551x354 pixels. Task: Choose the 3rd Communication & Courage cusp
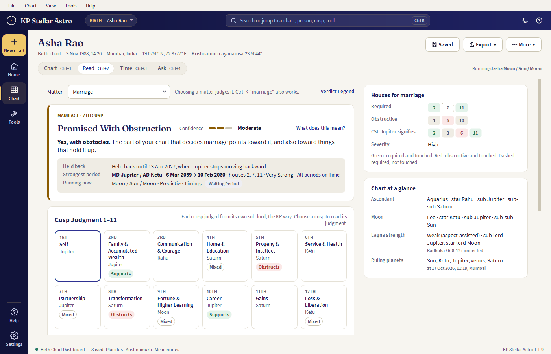176,256
